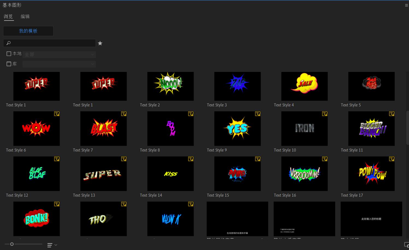
Task: Click the star favorites filter icon
Action: tap(100, 43)
